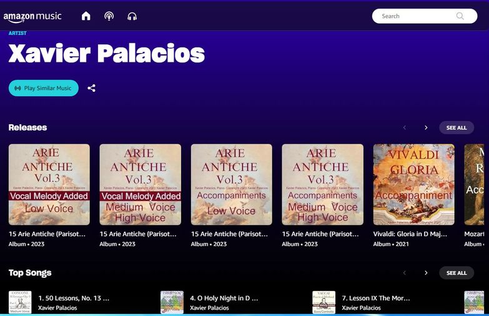Click the Top Songs section heading
The image size is (489, 316).
coord(30,273)
